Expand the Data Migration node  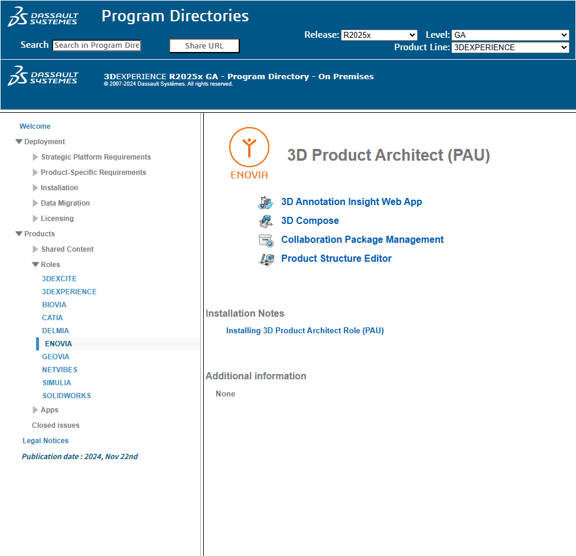pyautogui.click(x=35, y=203)
